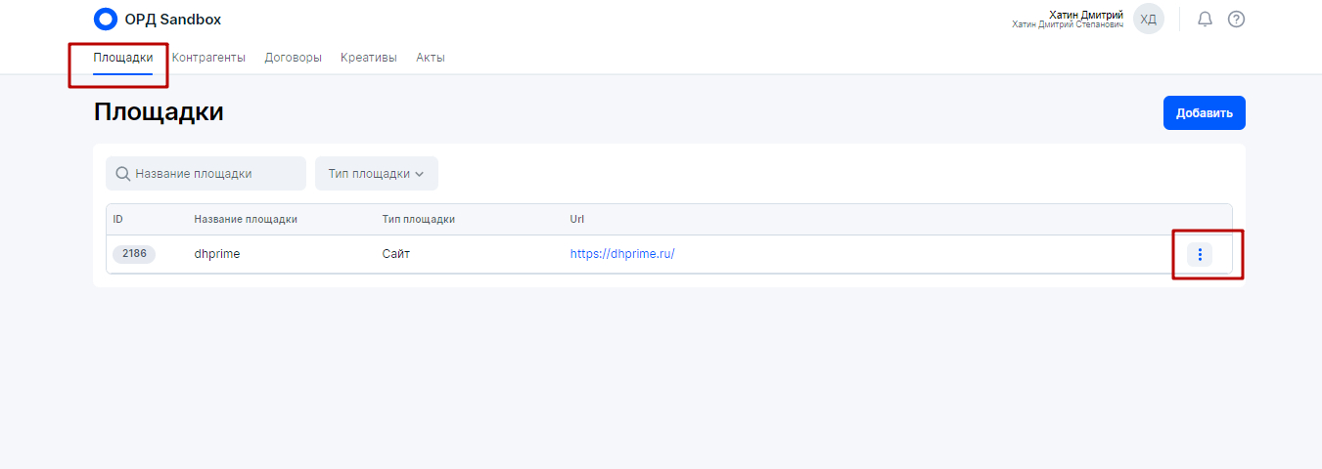Screen dimensions: 1322x469
Task: Click the help question mark icon
Action: click(x=1236, y=20)
